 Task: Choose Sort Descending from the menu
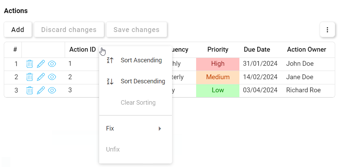[143, 82]
